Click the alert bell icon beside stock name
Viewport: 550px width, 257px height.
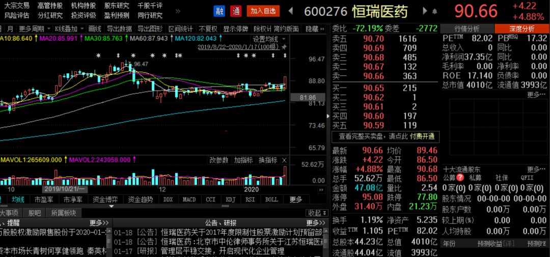435,12
